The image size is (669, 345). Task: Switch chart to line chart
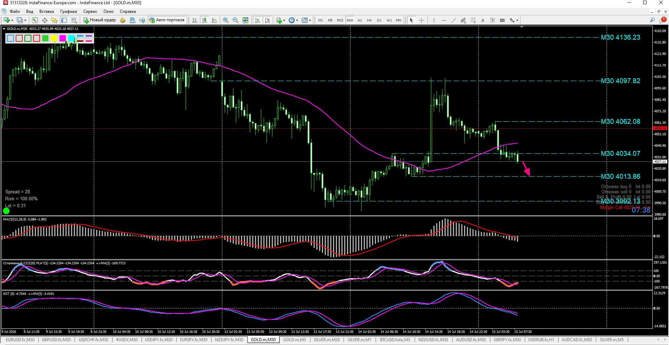pyautogui.click(x=214, y=20)
